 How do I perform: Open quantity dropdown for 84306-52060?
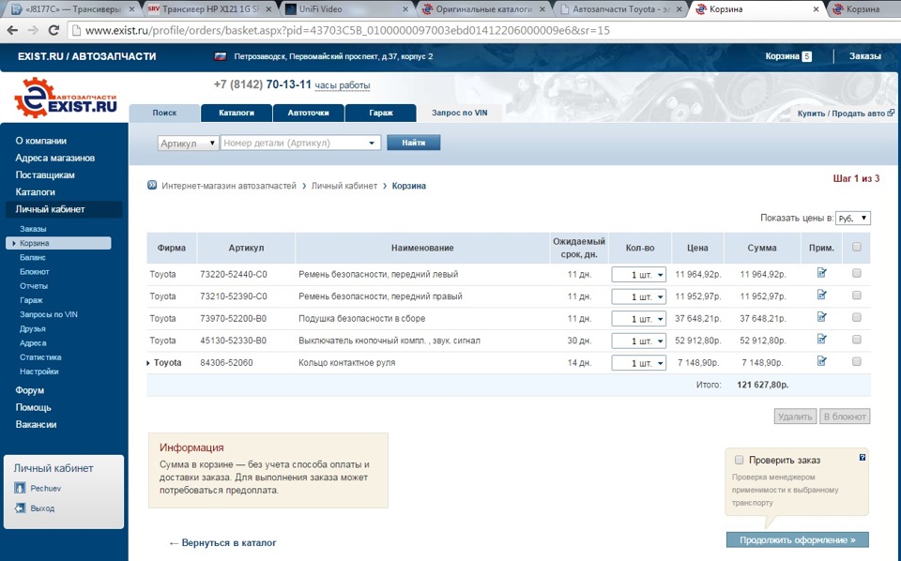638,363
